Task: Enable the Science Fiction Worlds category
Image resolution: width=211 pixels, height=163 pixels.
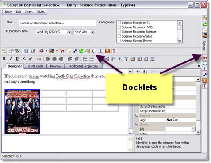Action: (119, 36)
